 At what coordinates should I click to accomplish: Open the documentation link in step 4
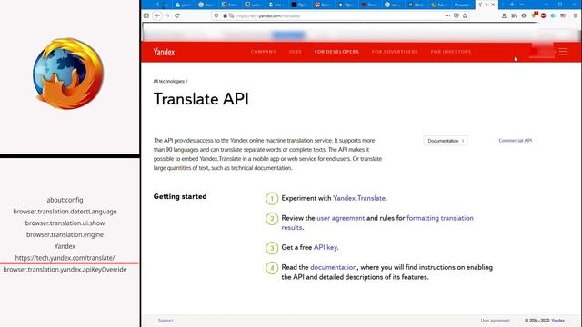tap(334, 267)
